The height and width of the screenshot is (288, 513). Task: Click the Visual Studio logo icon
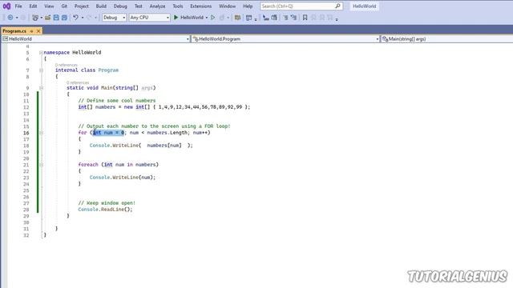click(x=6, y=6)
